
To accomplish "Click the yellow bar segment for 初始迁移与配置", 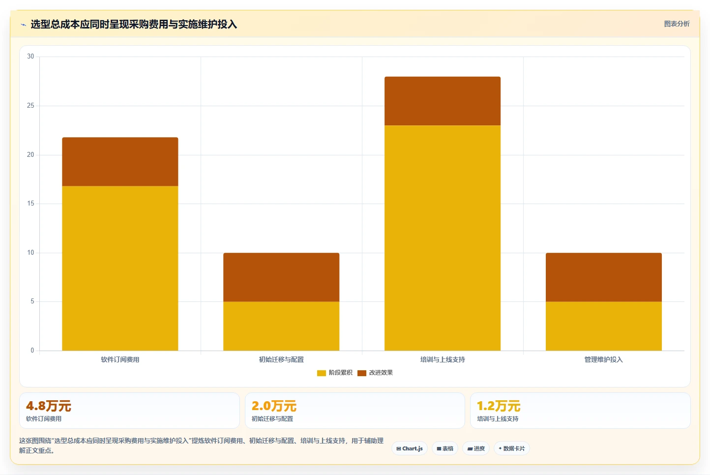I will pyautogui.click(x=281, y=326).
